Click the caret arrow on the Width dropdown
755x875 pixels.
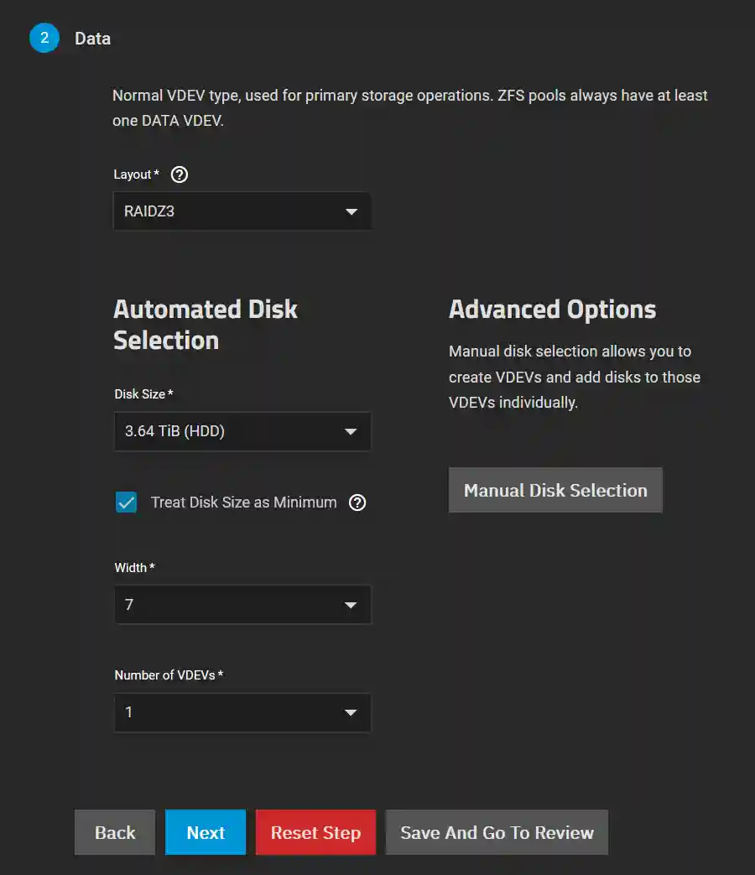351,605
